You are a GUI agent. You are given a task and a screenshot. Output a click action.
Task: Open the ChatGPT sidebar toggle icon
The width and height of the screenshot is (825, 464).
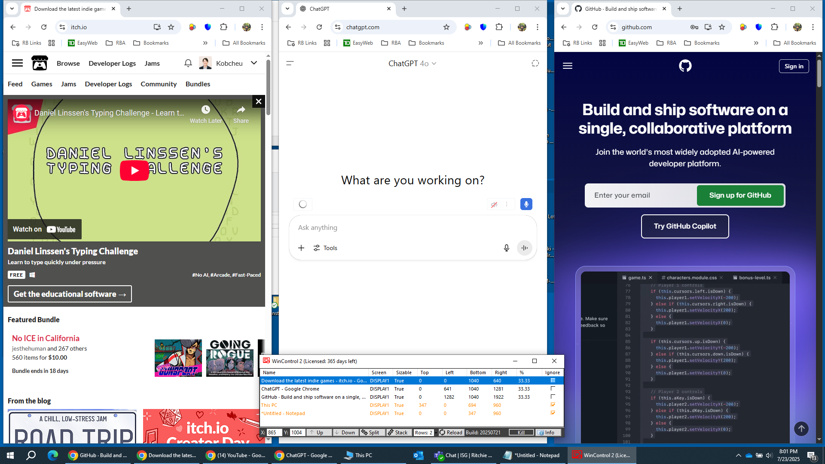(x=290, y=63)
